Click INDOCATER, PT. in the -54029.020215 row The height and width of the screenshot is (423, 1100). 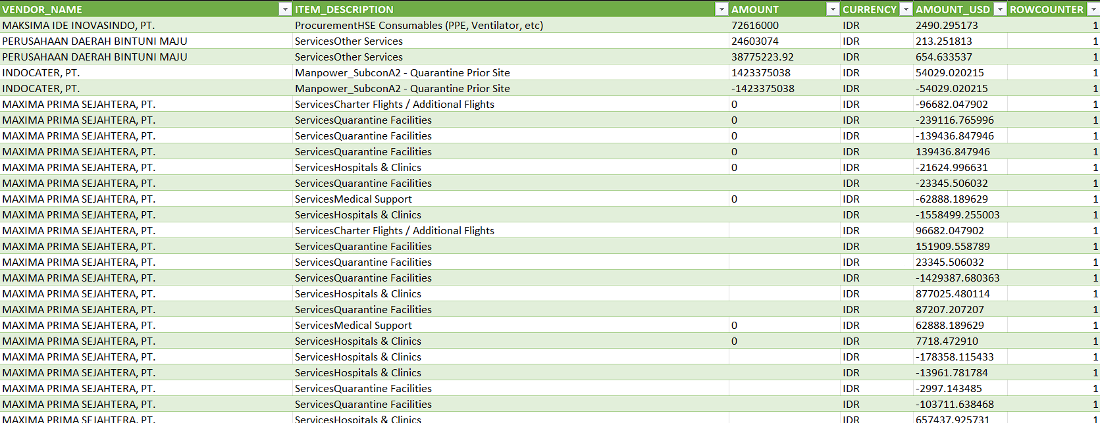146,88
